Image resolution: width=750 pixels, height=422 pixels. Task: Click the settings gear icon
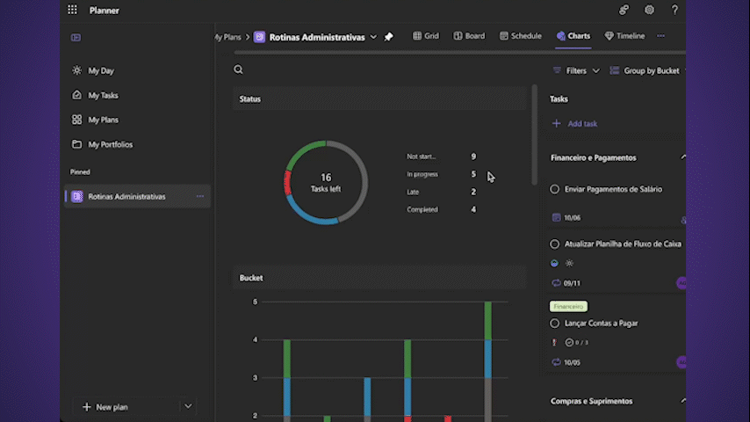[x=649, y=11]
